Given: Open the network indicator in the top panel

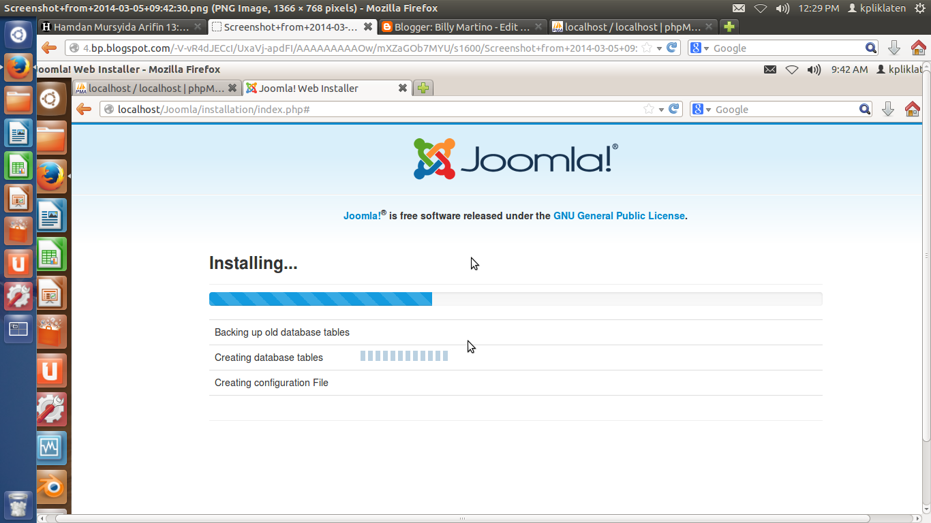Looking at the screenshot, I should (761, 8).
